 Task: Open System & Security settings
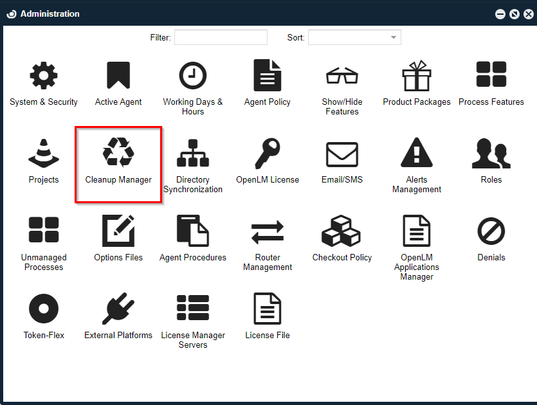44,76
